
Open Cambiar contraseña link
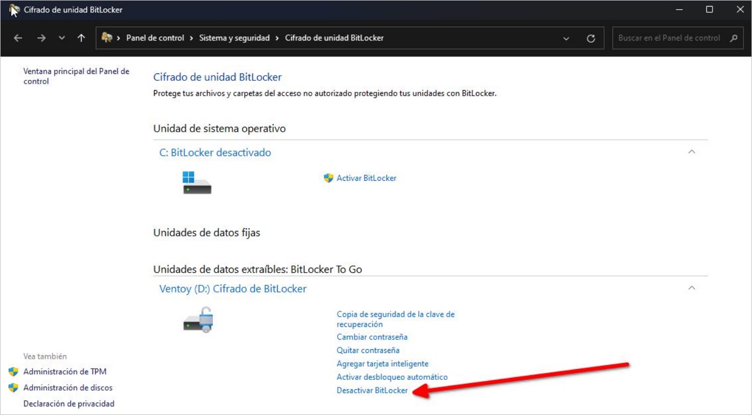(x=372, y=337)
